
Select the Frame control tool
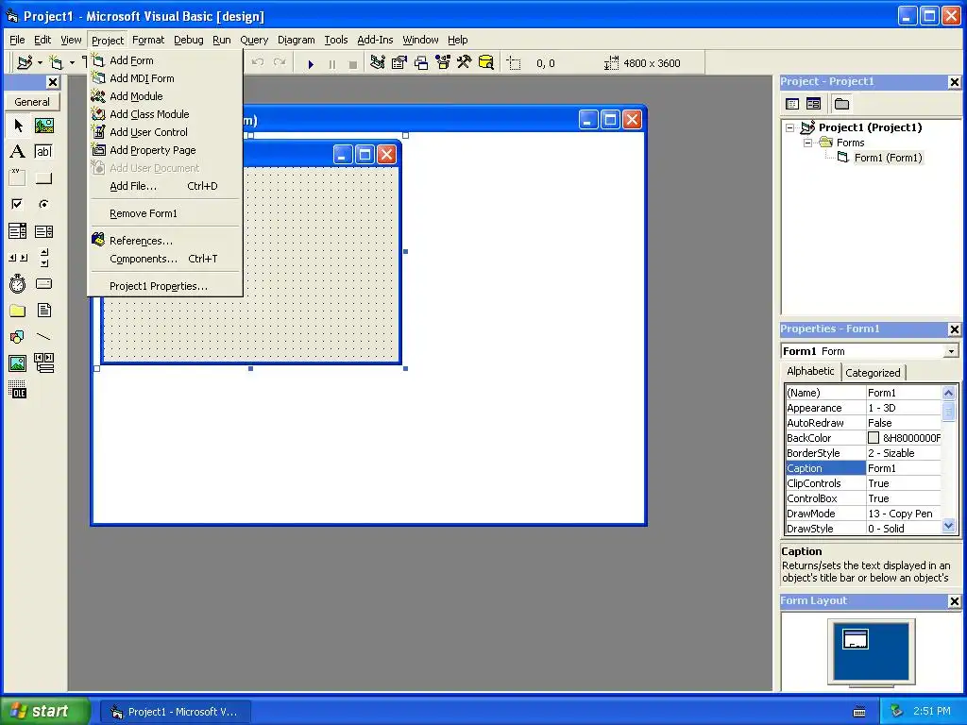pyautogui.click(x=18, y=178)
